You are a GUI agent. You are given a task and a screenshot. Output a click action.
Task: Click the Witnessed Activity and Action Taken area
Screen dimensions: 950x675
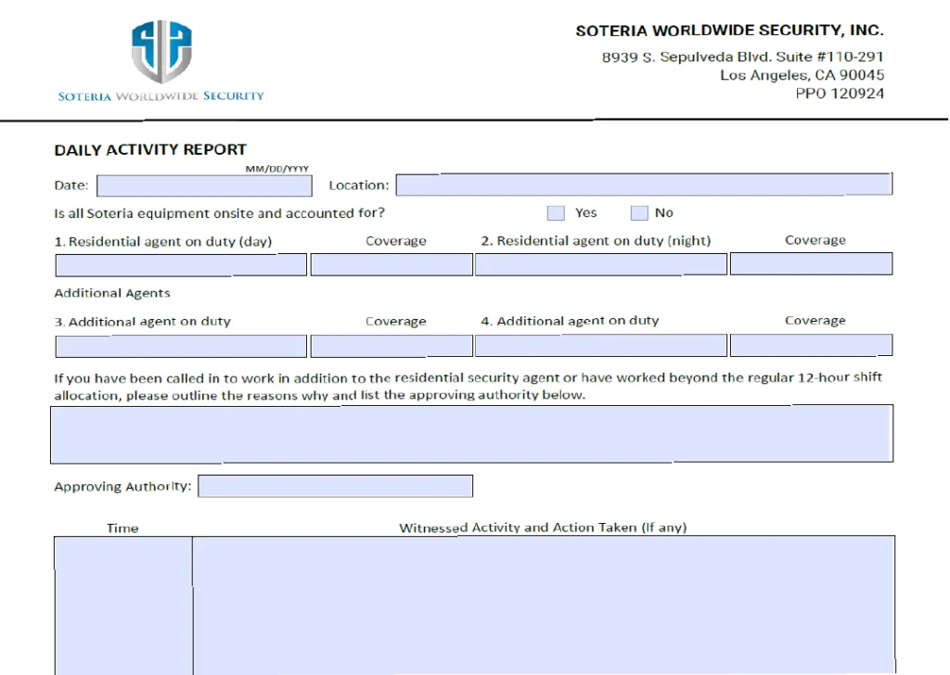tap(543, 605)
